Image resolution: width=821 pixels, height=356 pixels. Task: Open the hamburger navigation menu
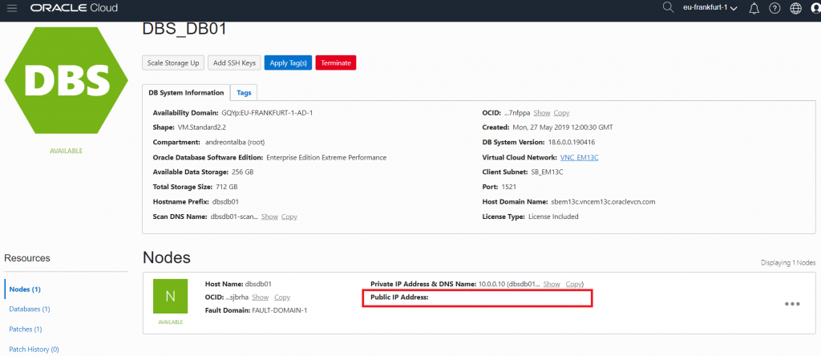click(x=11, y=8)
